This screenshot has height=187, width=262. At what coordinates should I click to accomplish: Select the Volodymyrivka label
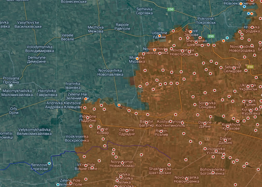coord(39,49)
